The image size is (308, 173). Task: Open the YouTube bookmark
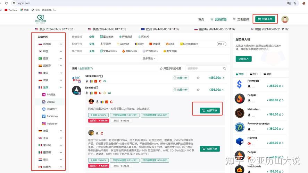11,10
